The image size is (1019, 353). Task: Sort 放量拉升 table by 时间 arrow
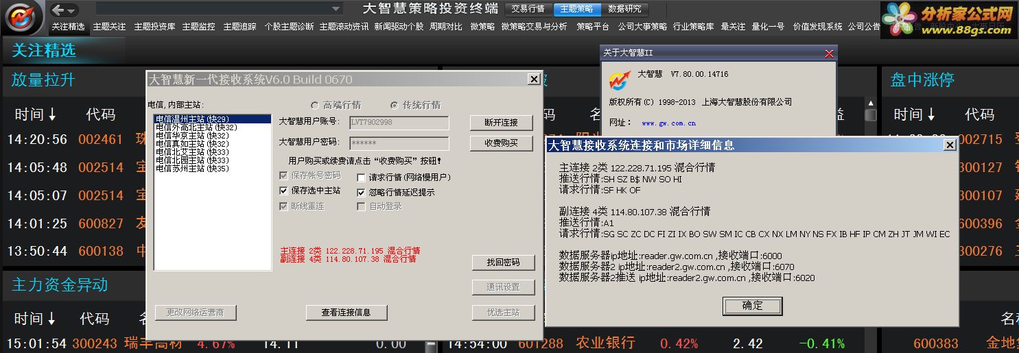coord(52,114)
